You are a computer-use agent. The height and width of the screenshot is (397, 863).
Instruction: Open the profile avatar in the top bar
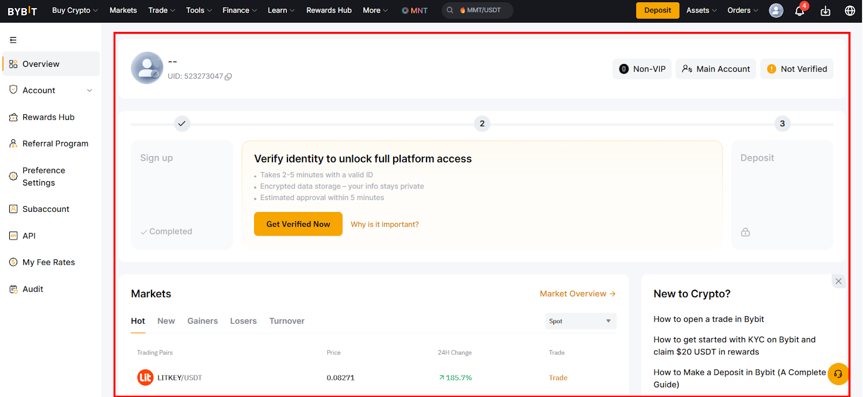pyautogui.click(x=776, y=10)
